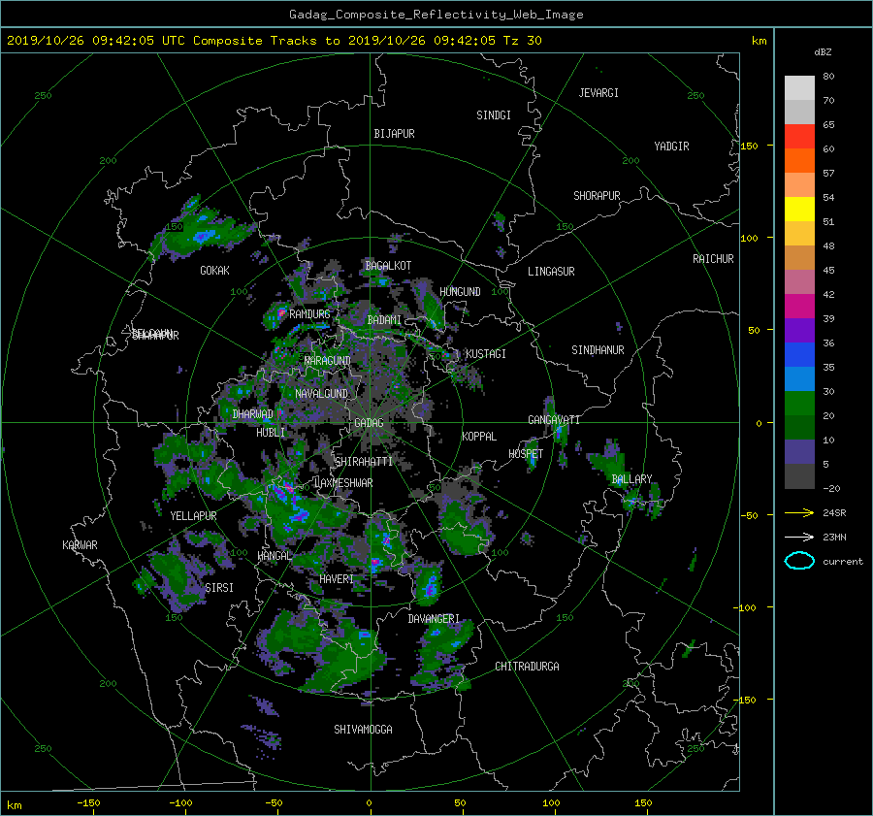Click the SHIVAMOGGA city label

click(363, 730)
